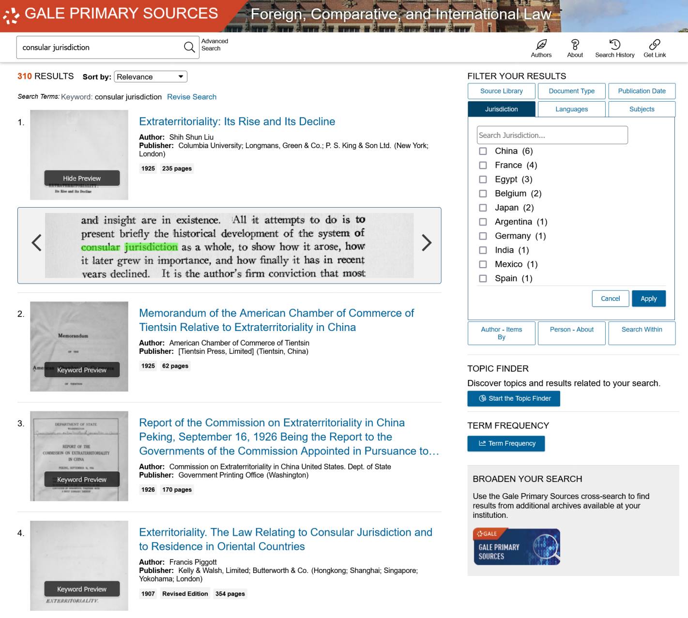Click the 310 RESULTS count

click(x=46, y=76)
